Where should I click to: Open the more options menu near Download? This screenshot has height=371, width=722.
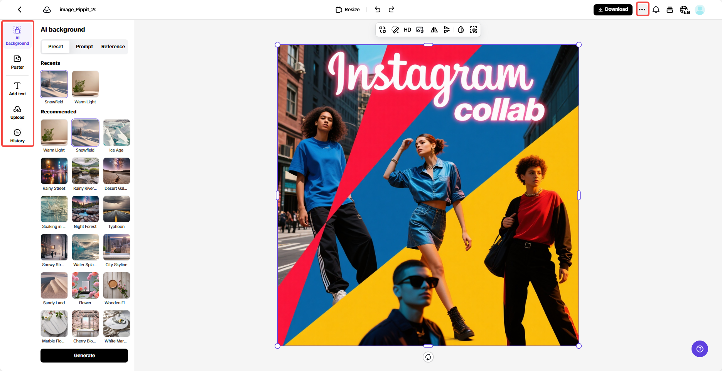[x=643, y=9]
